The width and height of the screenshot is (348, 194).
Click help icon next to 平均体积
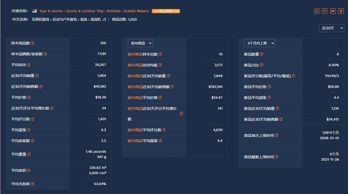(x=29, y=170)
